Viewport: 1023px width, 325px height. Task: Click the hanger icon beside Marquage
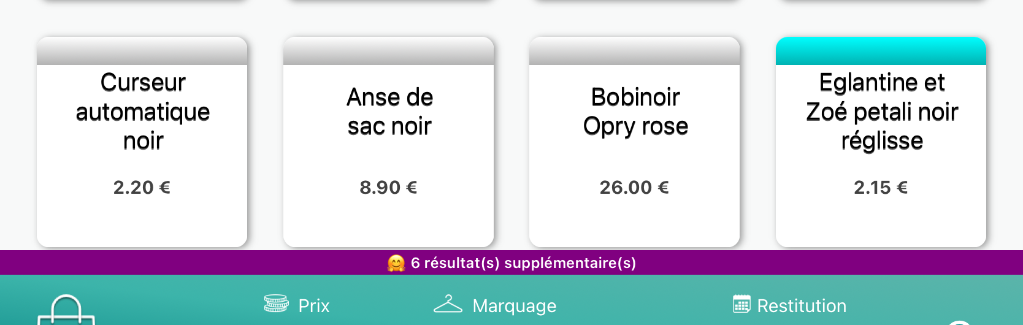coord(448,304)
